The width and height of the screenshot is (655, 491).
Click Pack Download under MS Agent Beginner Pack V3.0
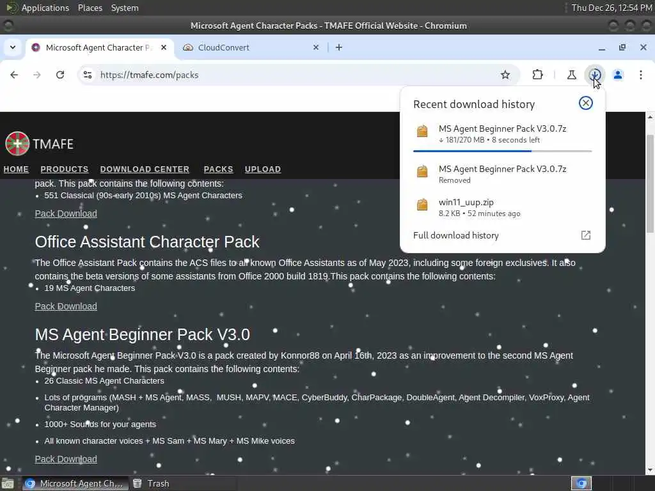pyautogui.click(x=66, y=459)
